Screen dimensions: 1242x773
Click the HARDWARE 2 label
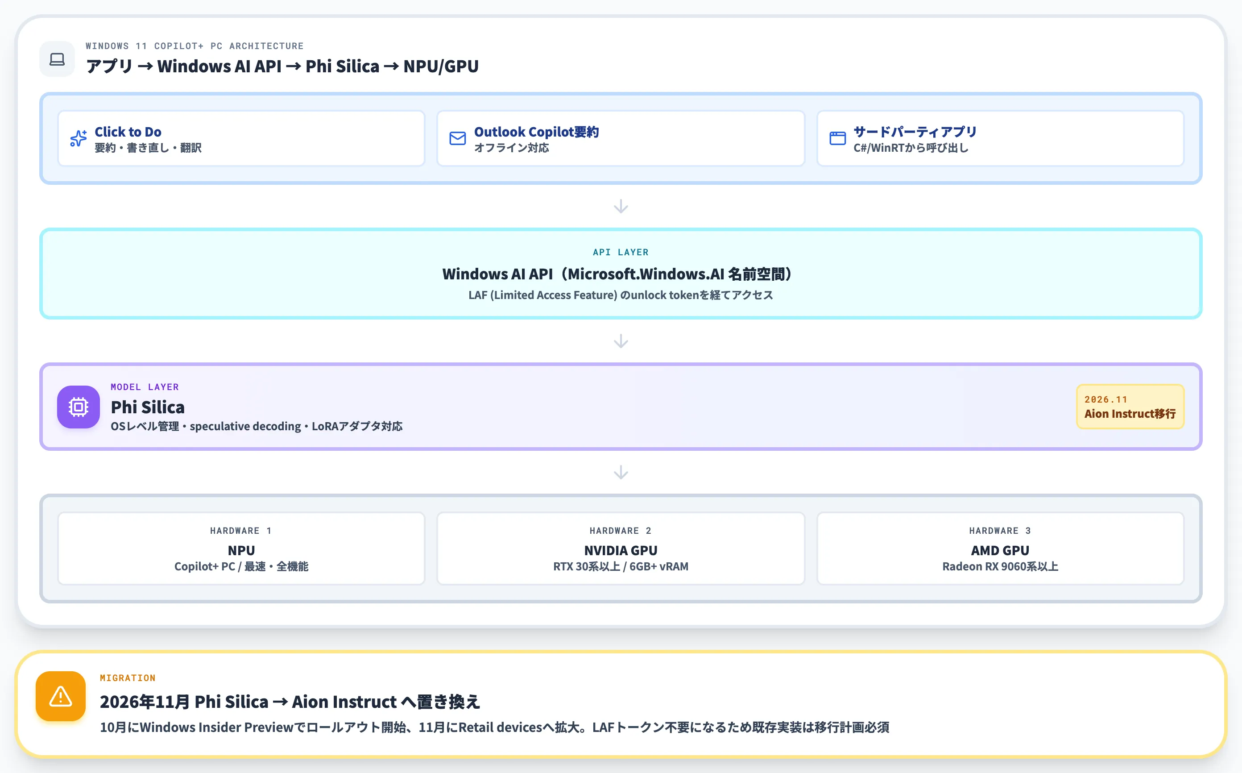click(621, 531)
